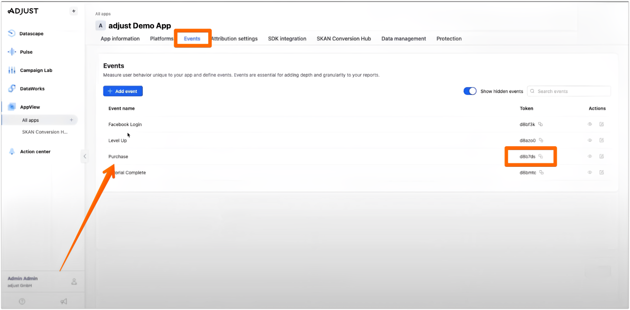Viewport: 630px width, 310px height.
Task: Expand the AppView sidebar section
Action: pos(30,107)
